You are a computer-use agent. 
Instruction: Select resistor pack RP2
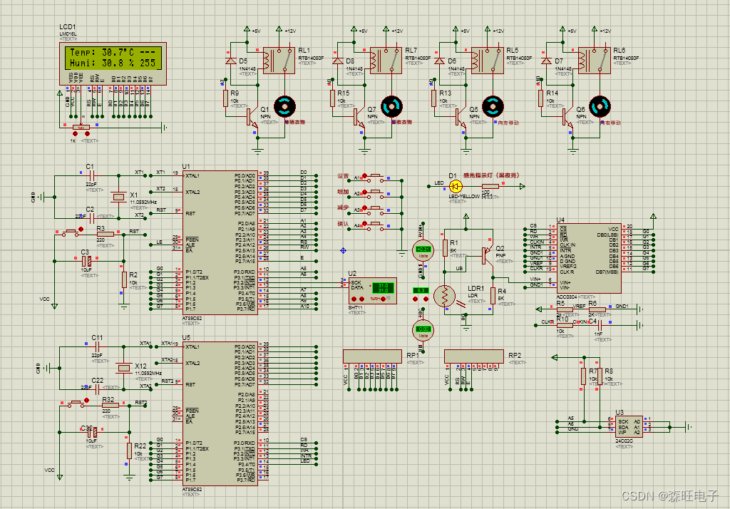pos(474,356)
